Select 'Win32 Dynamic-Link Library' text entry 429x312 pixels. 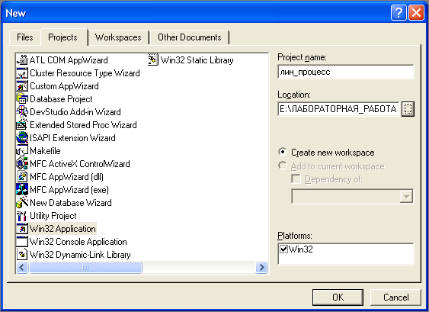(80, 255)
